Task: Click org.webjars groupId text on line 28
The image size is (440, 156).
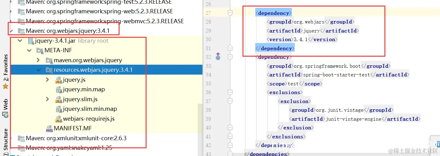Action: point(309,22)
